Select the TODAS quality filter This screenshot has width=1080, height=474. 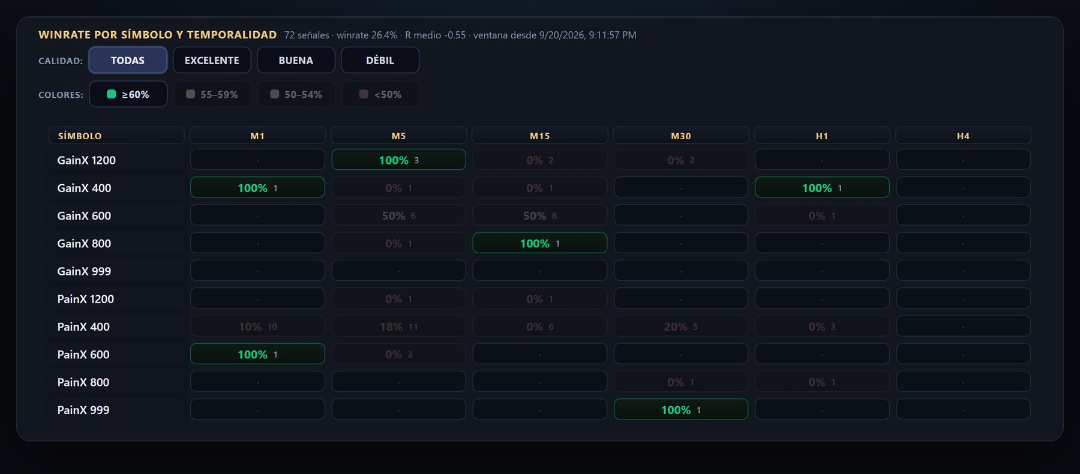pyautogui.click(x=128, y=60)
